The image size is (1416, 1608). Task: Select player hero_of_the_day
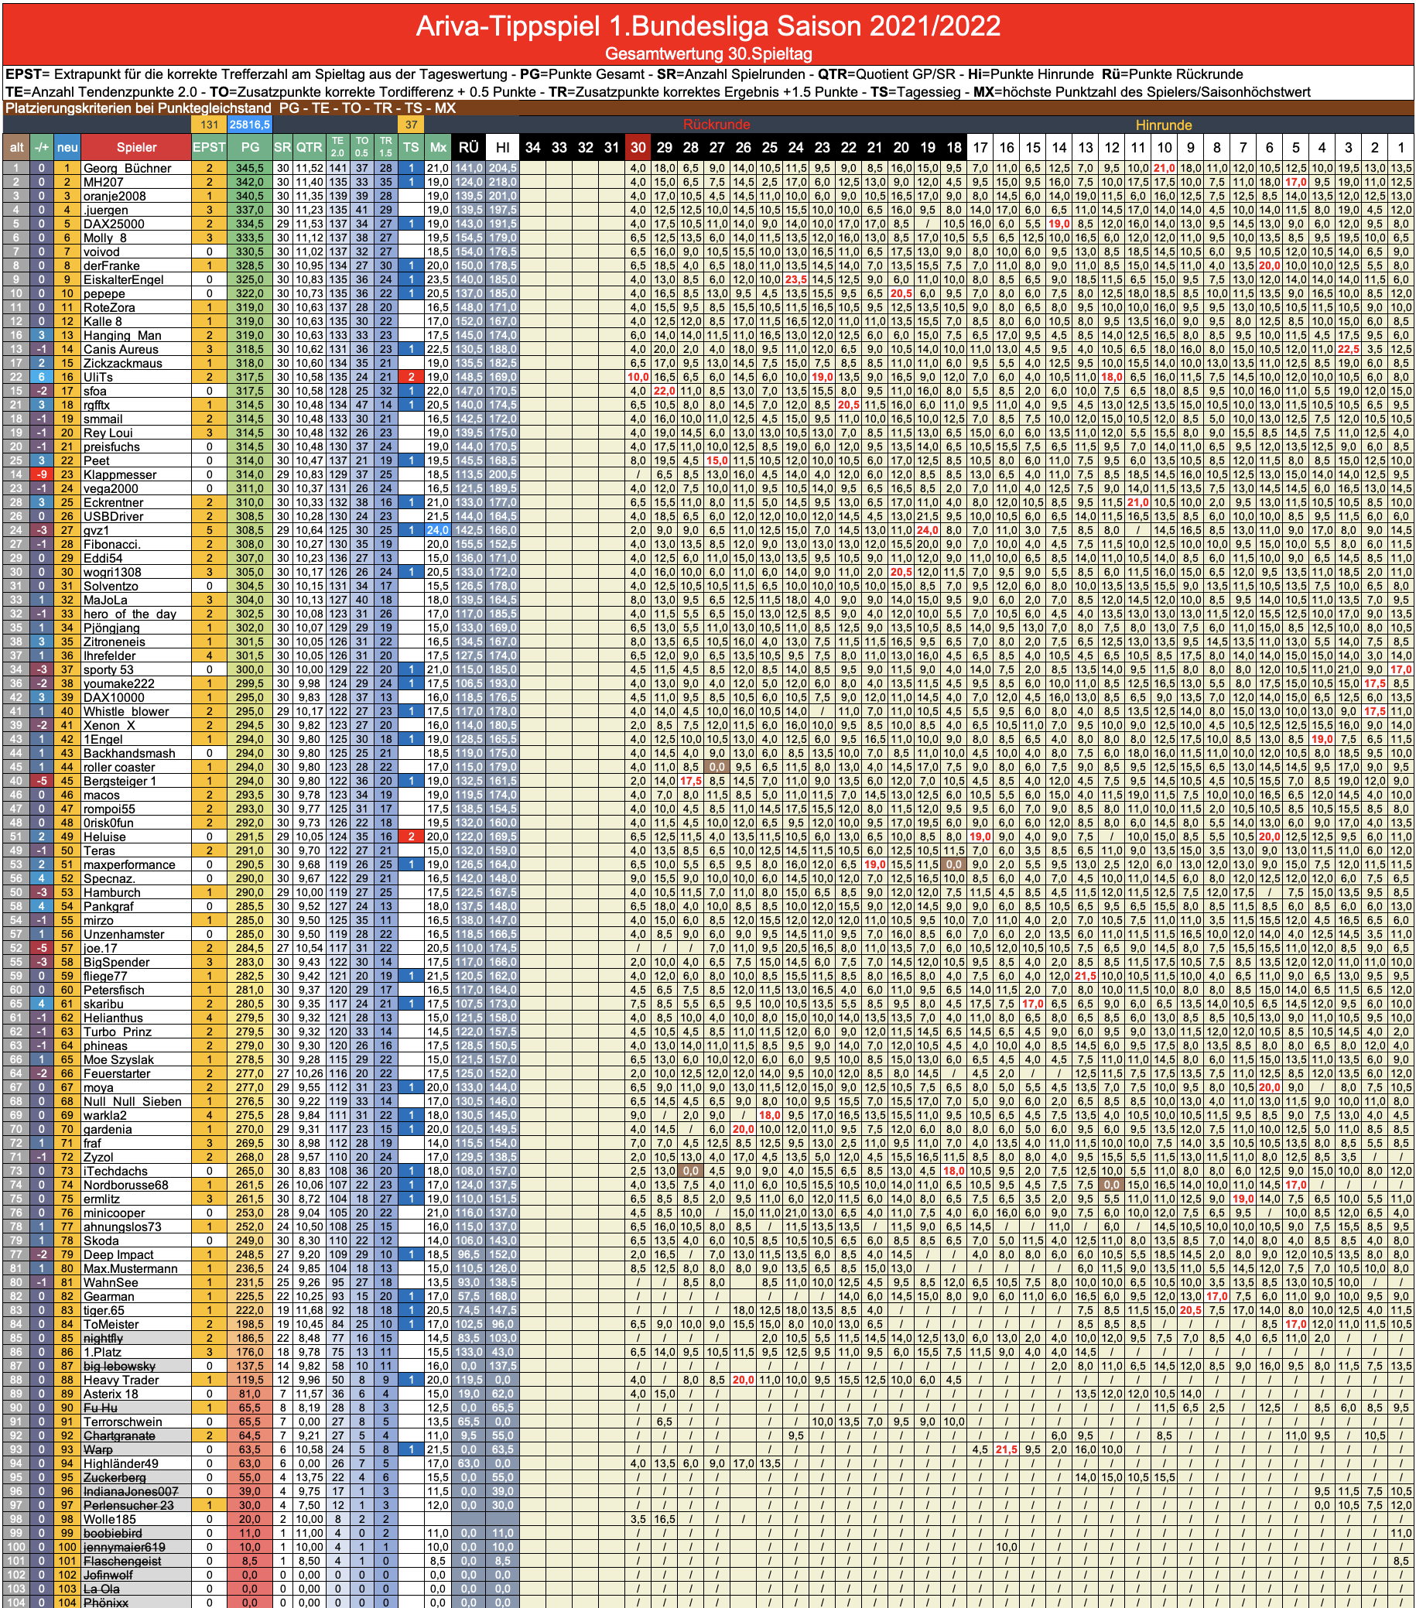[x=130, y=614]
